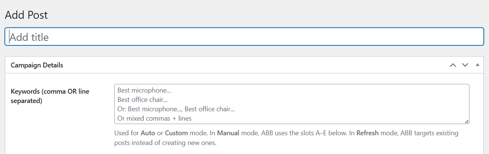Click the 'Best office chair...' placeholder line

tap(143, 100)
